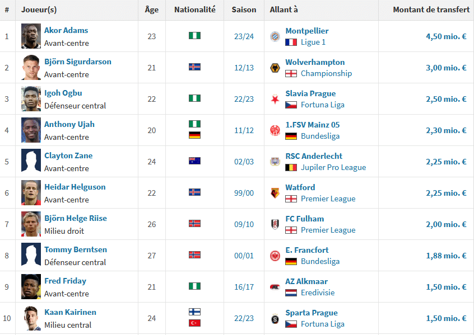Click Igoh Ogbu's player photo thumbnail
474x335 pixels.
(31, 98)
